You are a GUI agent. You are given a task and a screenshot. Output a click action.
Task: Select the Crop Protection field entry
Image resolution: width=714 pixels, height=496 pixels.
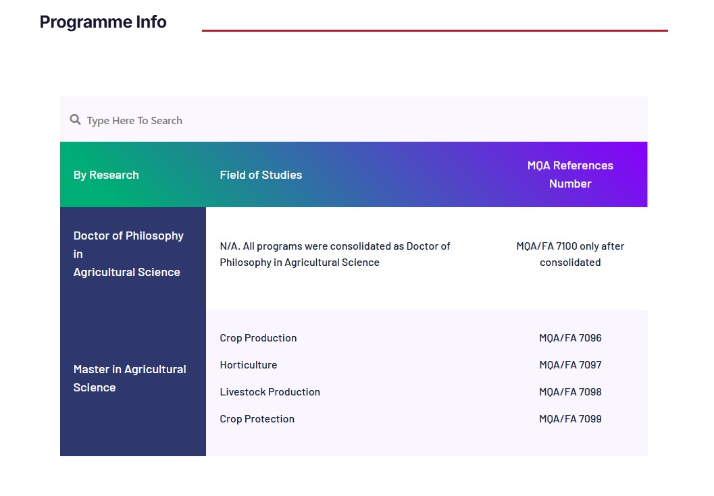pyautogui.click(x=257, y=419)
